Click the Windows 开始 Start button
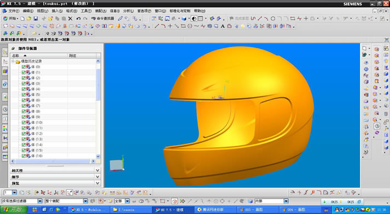Screen dimensions: 390x214 point(14,210)
